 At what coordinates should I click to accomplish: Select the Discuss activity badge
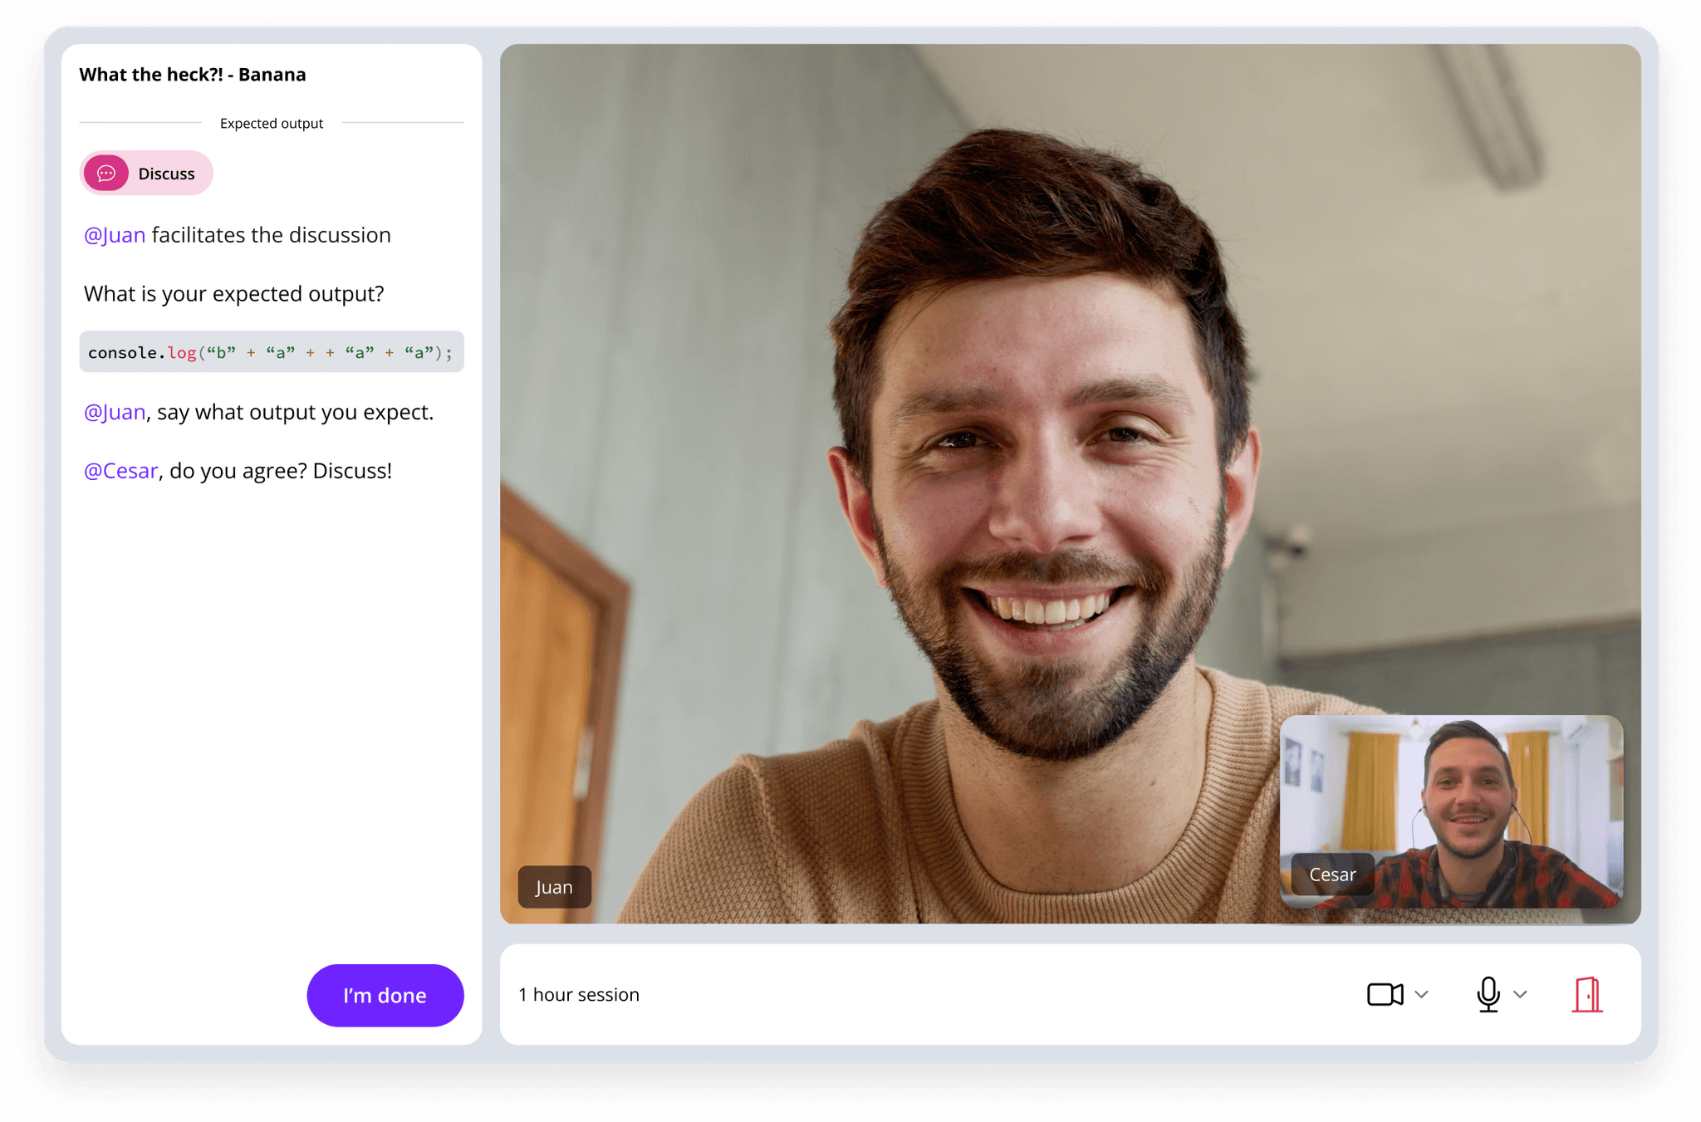146,174
